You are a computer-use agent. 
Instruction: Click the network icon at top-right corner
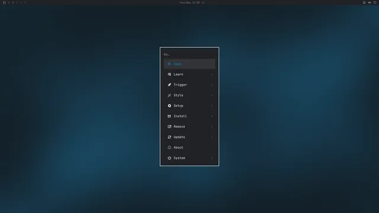coord(375,2)
